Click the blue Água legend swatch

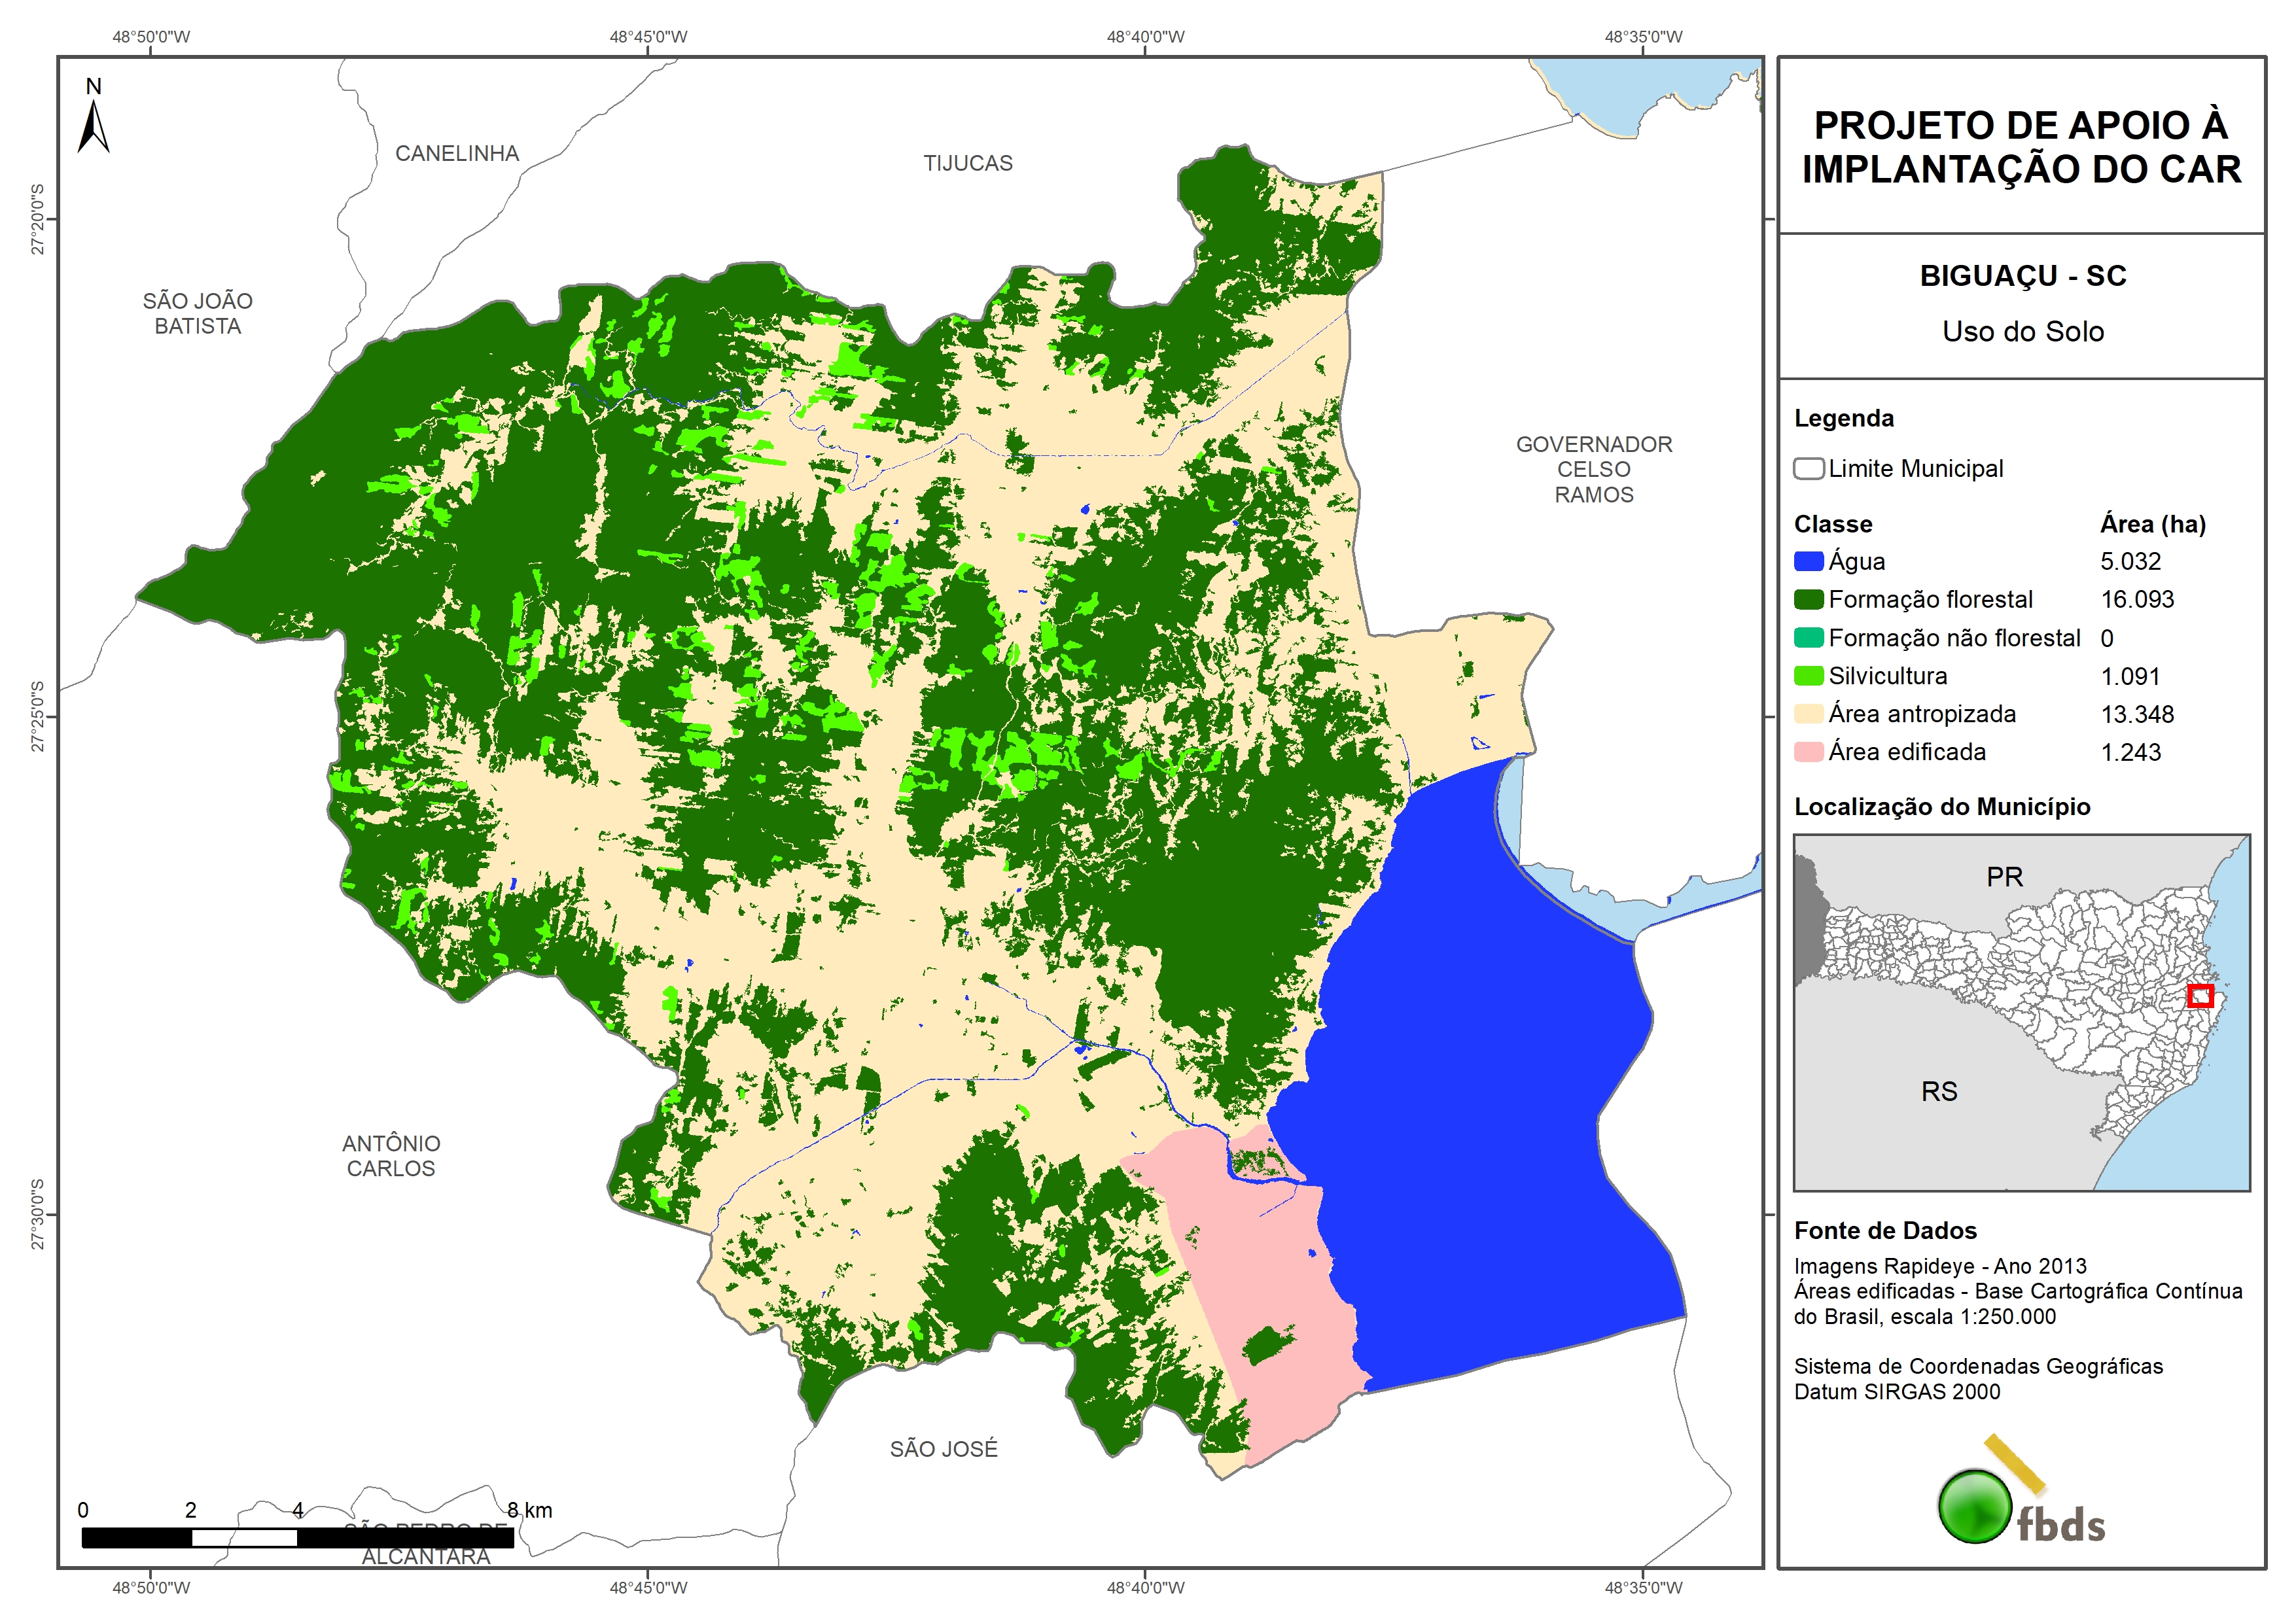(x=1808, y=561)
